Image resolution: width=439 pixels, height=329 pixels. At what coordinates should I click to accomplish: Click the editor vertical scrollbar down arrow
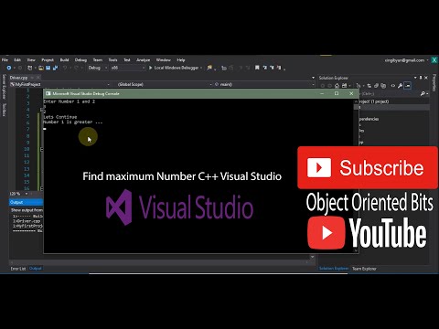312,257
